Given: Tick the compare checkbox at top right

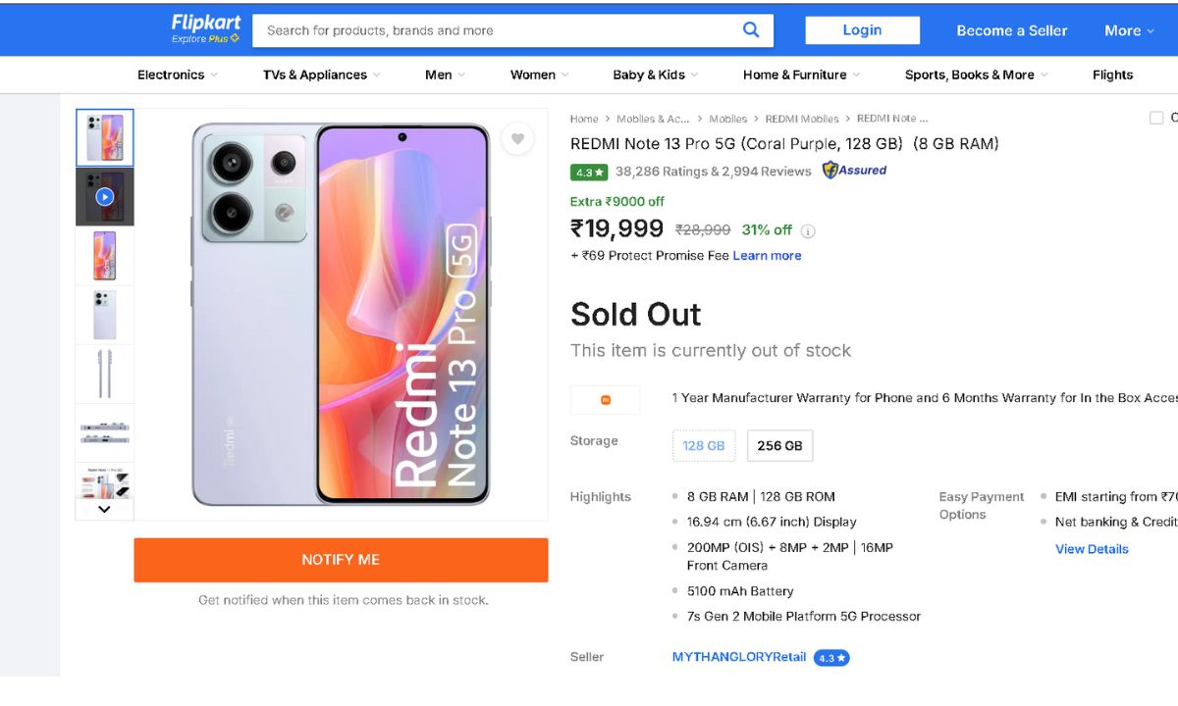Looking at the screenshot, I should click(1156, 118).
